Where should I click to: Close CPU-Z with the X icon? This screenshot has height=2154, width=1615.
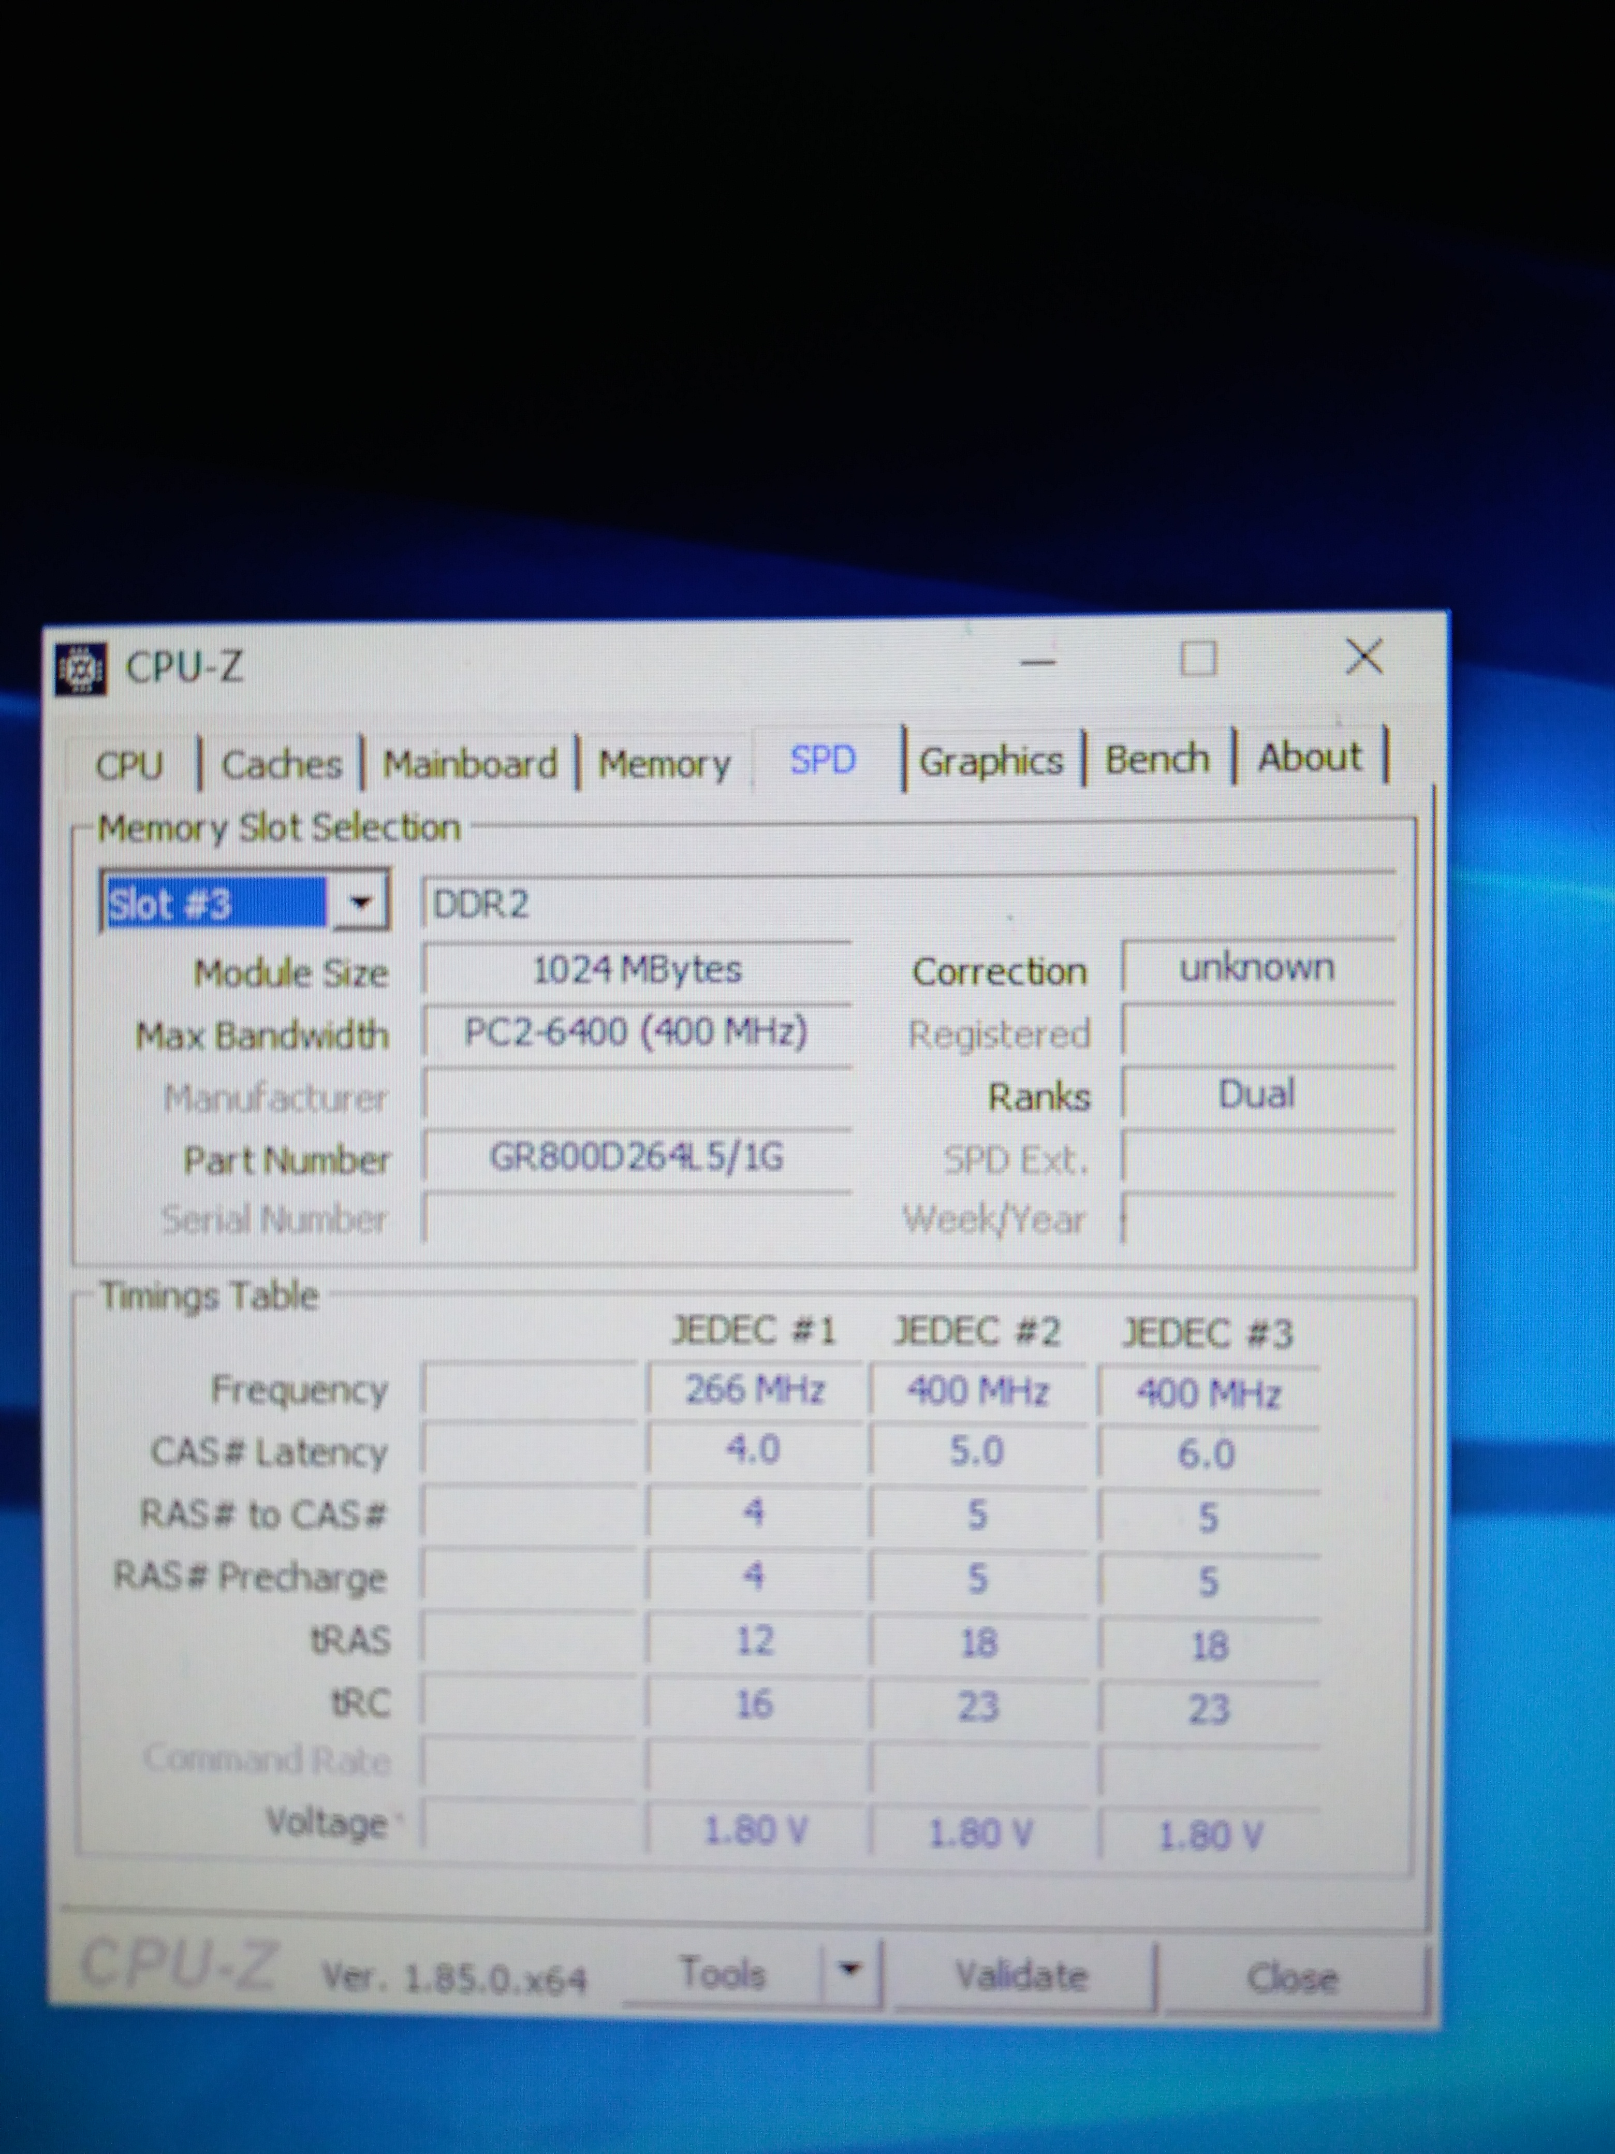point(1364,657)
